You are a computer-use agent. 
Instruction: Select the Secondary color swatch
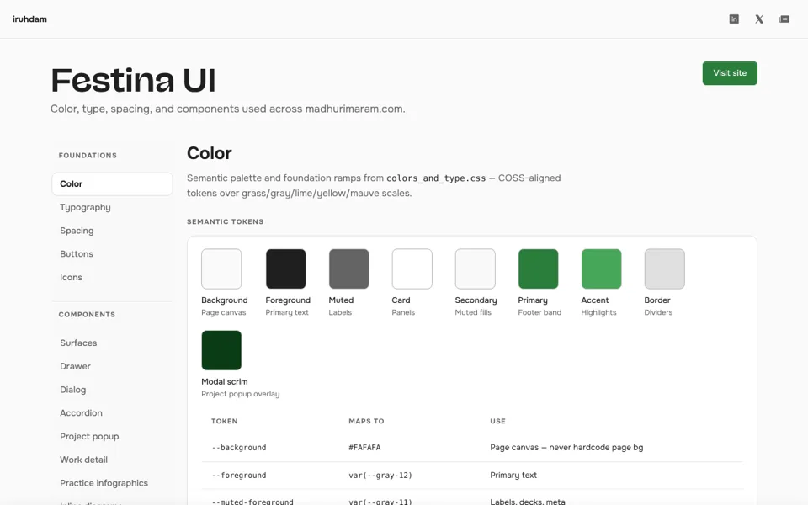[x=475, y=269]
